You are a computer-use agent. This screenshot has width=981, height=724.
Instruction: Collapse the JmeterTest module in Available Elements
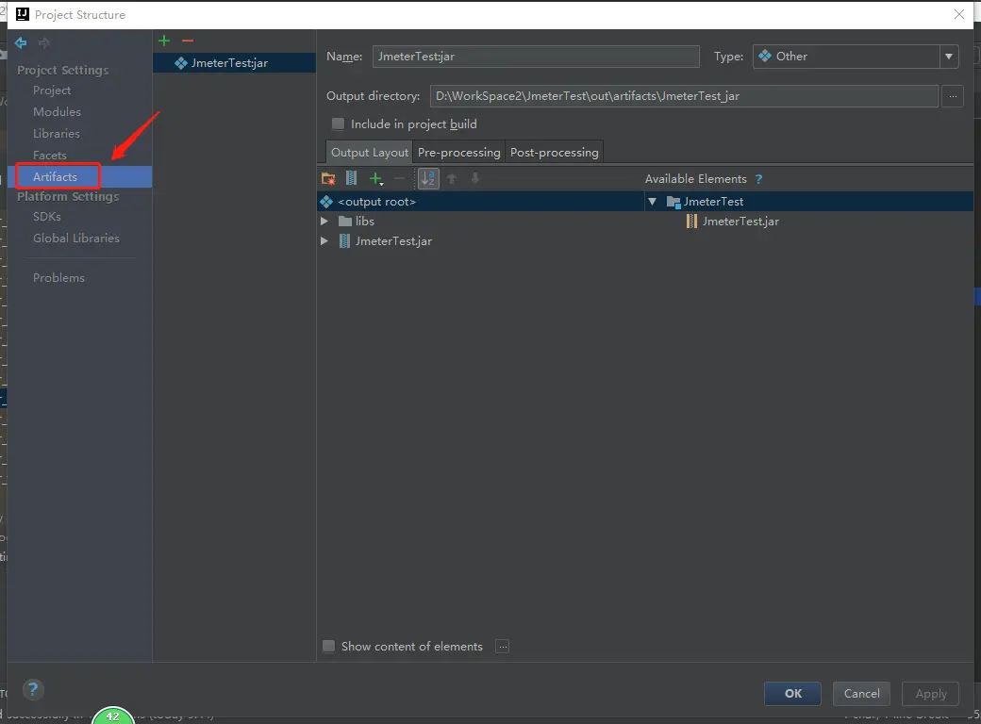[653, 202]
